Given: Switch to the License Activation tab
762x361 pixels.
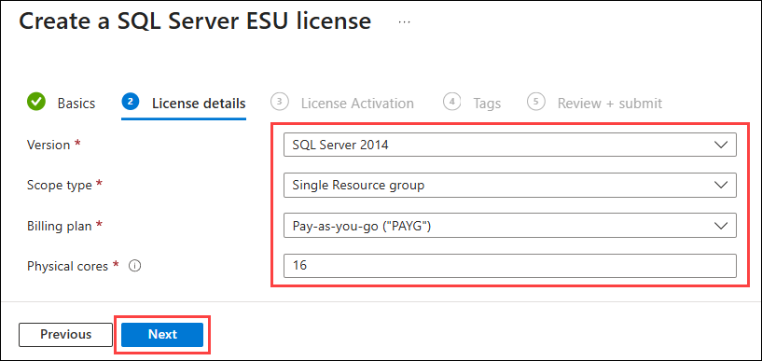Looking at the screenshot, I should [357, 104].
